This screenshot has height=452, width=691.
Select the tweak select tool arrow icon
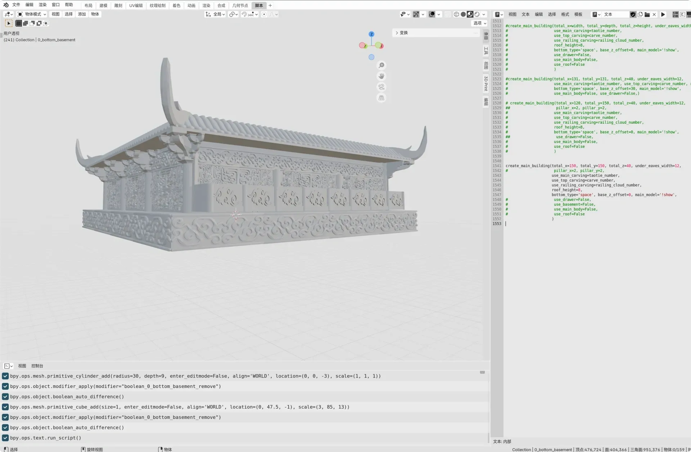(9, 23)
